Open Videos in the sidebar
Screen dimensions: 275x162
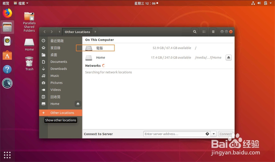pyautogui.click(x=61, y=90)
